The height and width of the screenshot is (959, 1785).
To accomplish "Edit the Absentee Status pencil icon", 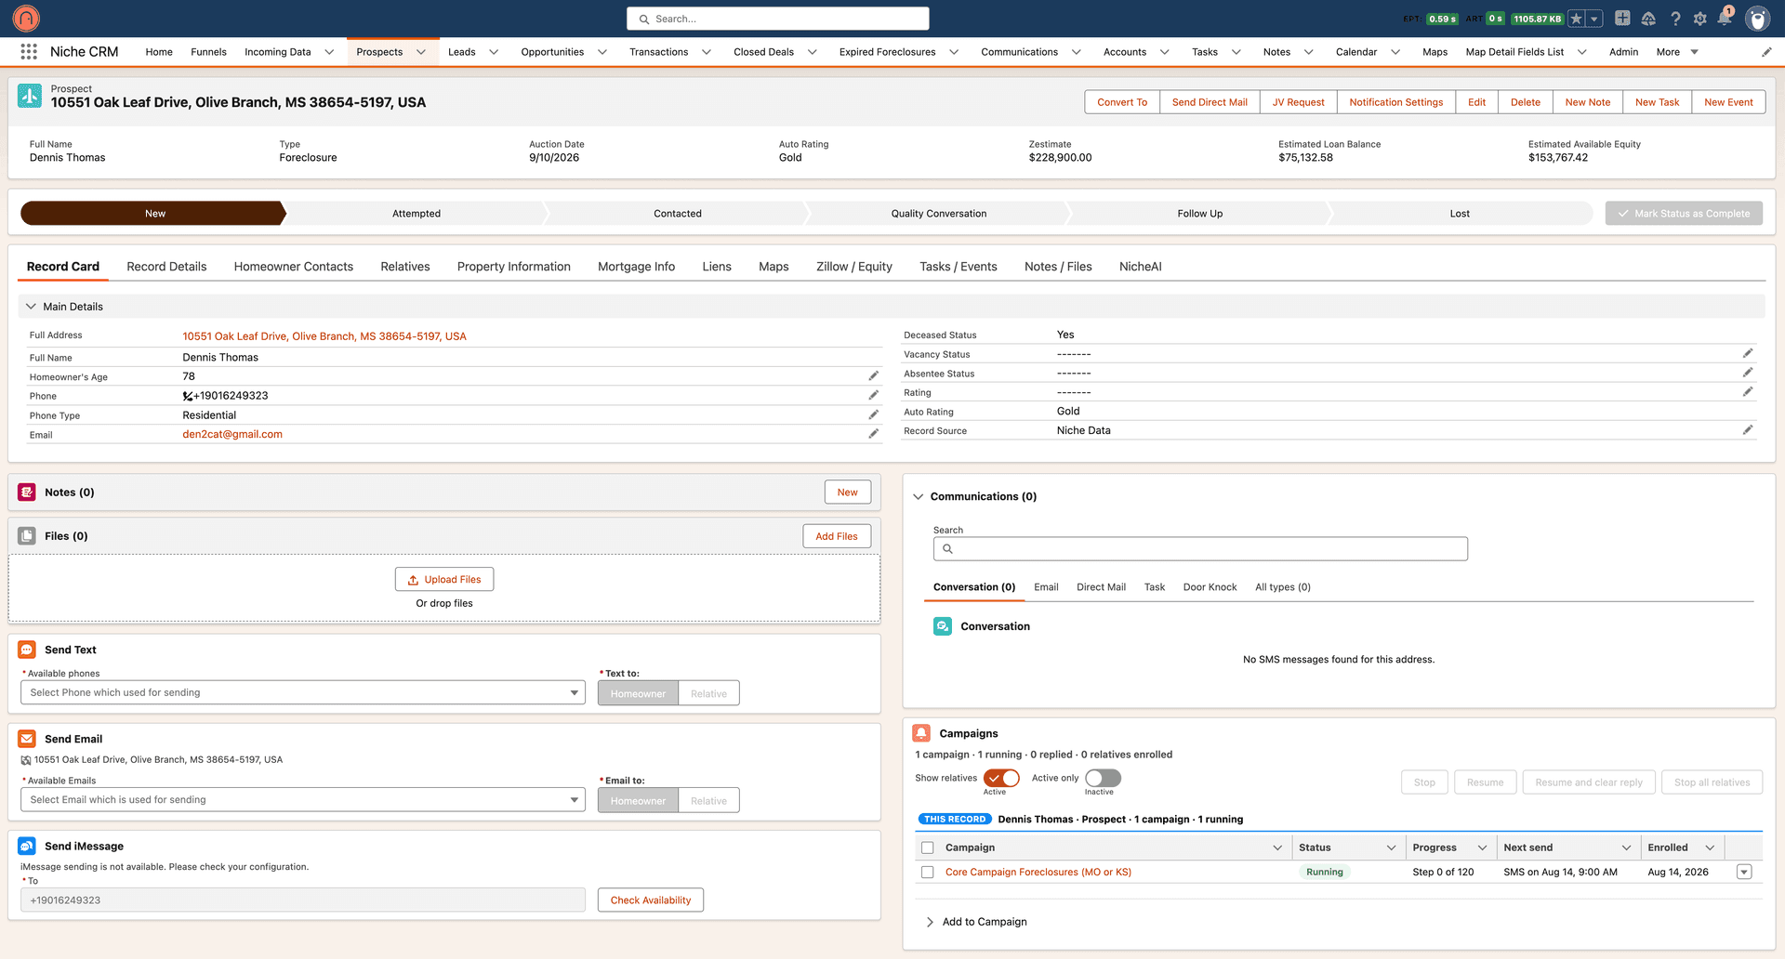I will point(1748,373).
